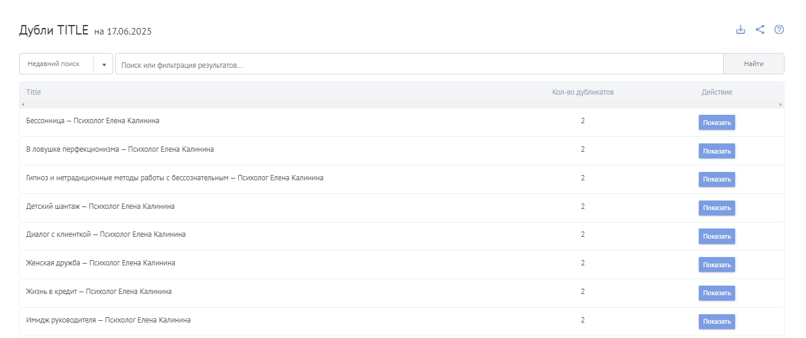
Task: Click the Найти button
Action: pyautogui.click(x=754, y=64)
